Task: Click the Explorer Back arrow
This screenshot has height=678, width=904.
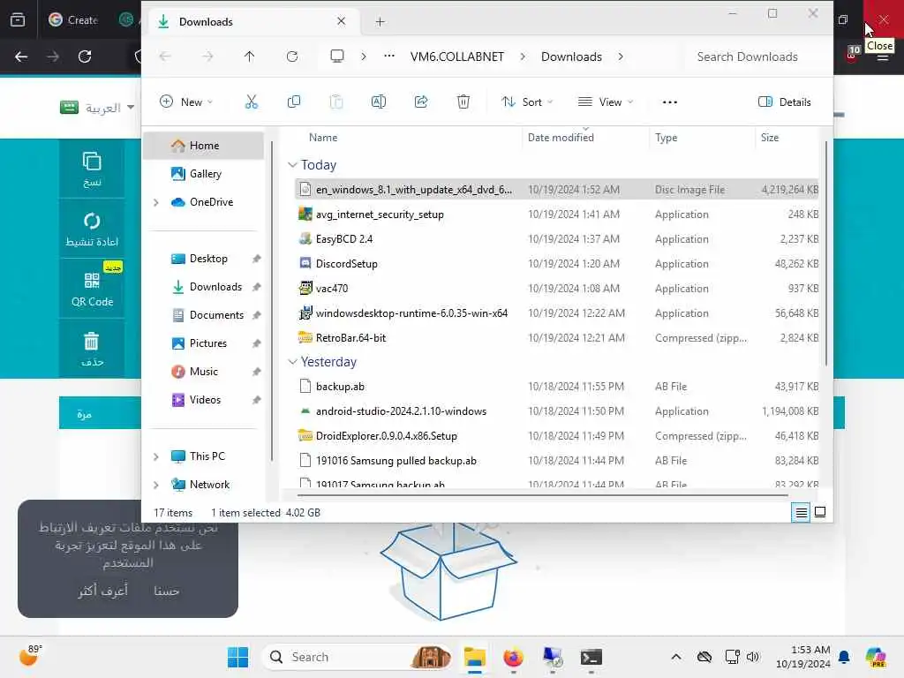Action: 165,56
